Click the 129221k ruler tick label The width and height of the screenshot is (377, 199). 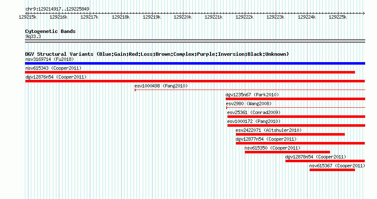213,17
